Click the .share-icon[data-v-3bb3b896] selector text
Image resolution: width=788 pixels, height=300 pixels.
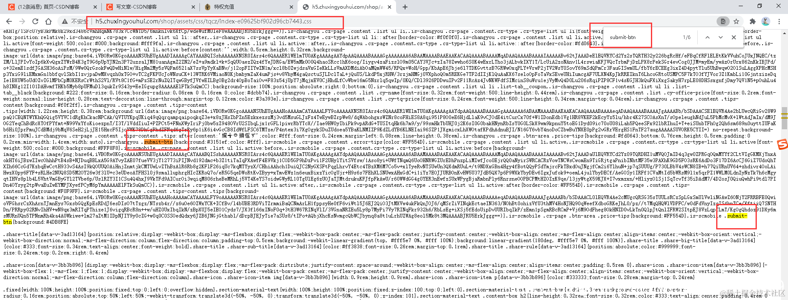tap(44, 265)
